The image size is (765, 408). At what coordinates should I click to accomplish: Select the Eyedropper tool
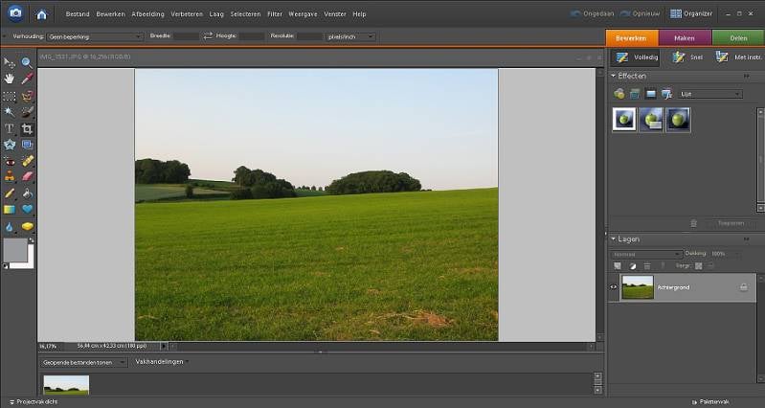[27, 79]
